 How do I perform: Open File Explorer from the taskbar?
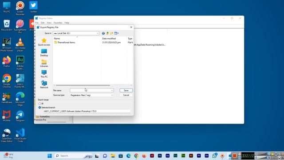pos(113,156)
